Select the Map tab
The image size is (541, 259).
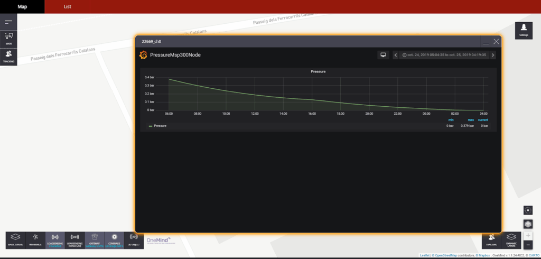point(22,6)
